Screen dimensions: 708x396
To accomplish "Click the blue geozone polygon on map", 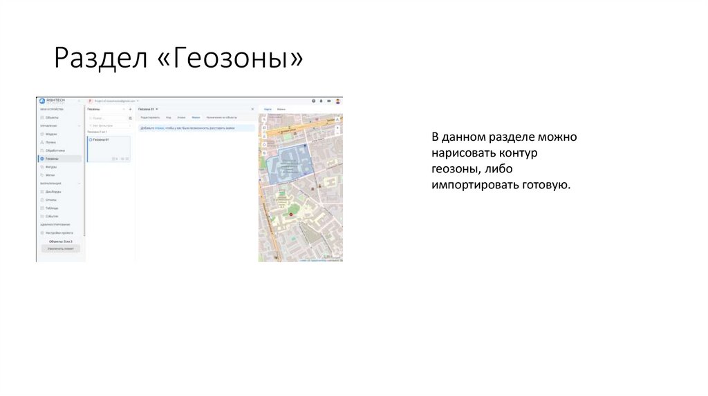I will tap(289, 164).
